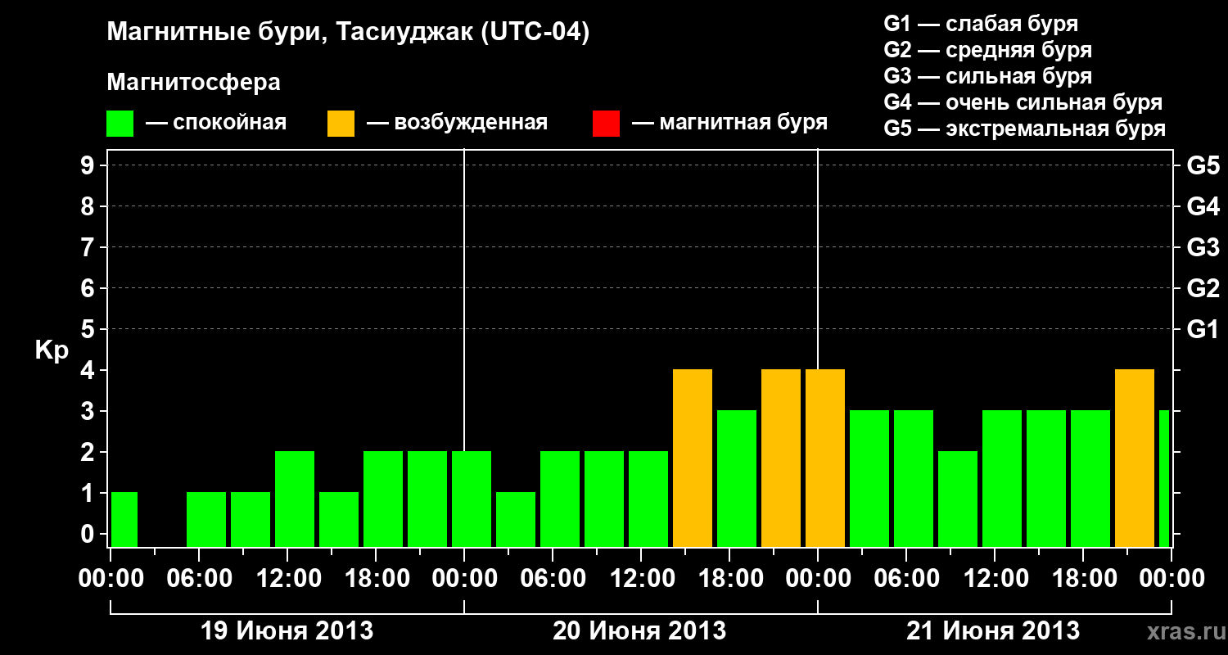
Task: Click the green 'спокойная' legend swatch
Action: [x=120, y=124]
